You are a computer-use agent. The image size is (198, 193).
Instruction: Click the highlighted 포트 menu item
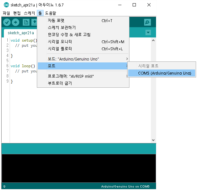(x=83, y=66)
